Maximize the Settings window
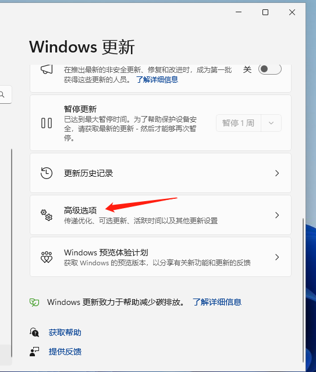The width and height of the screenshot is (316, 372). point(265,12)
